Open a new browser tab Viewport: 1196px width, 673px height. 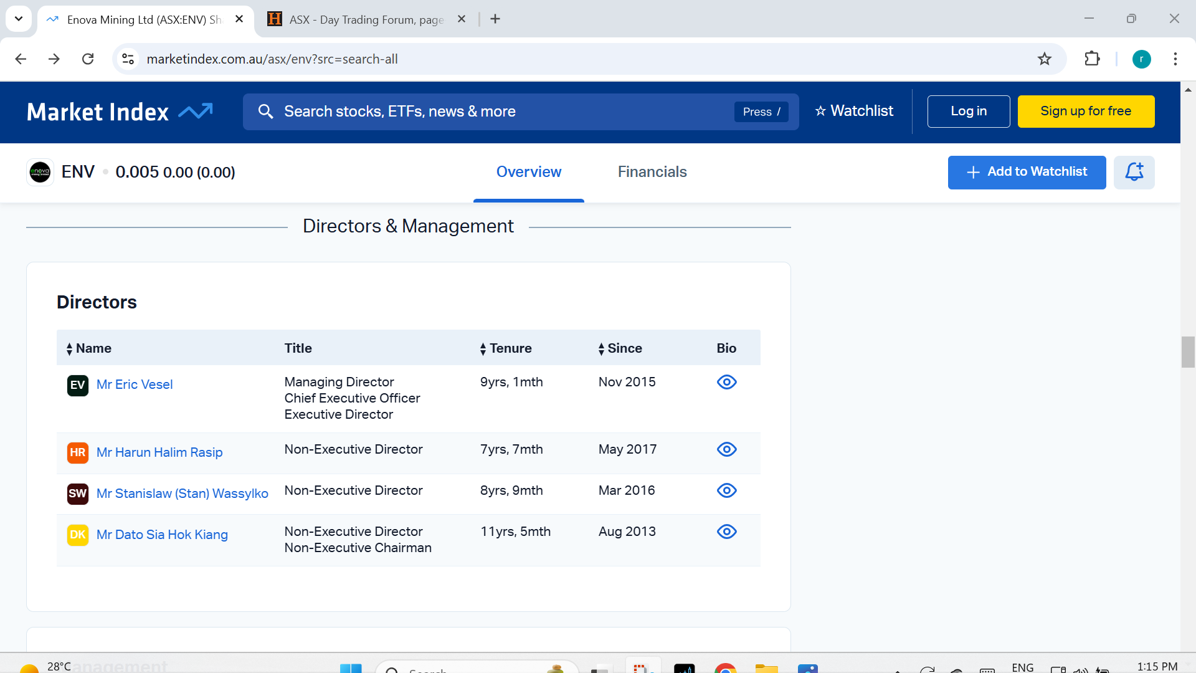pos(495,19)
